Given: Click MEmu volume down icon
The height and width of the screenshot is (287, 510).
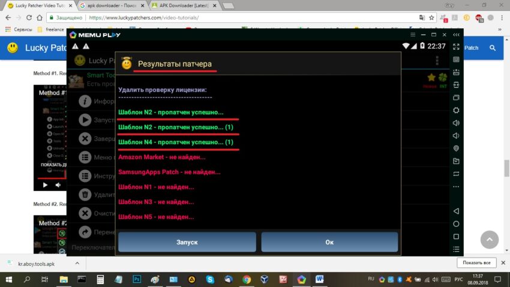Looking at the screenshot, I should click(456, 136).
